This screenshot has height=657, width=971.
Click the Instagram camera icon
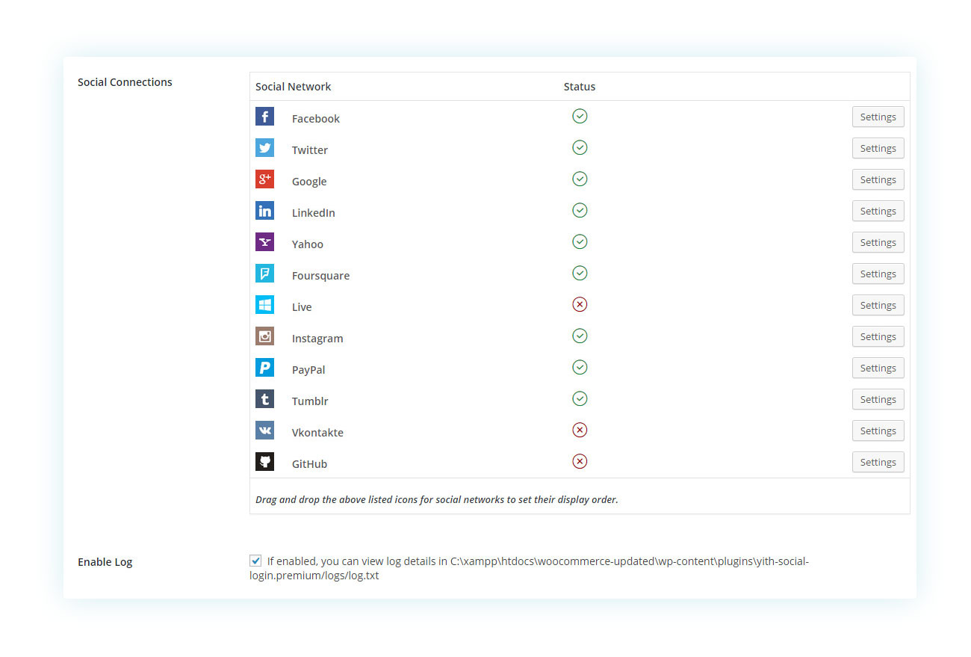coord(264,336)
